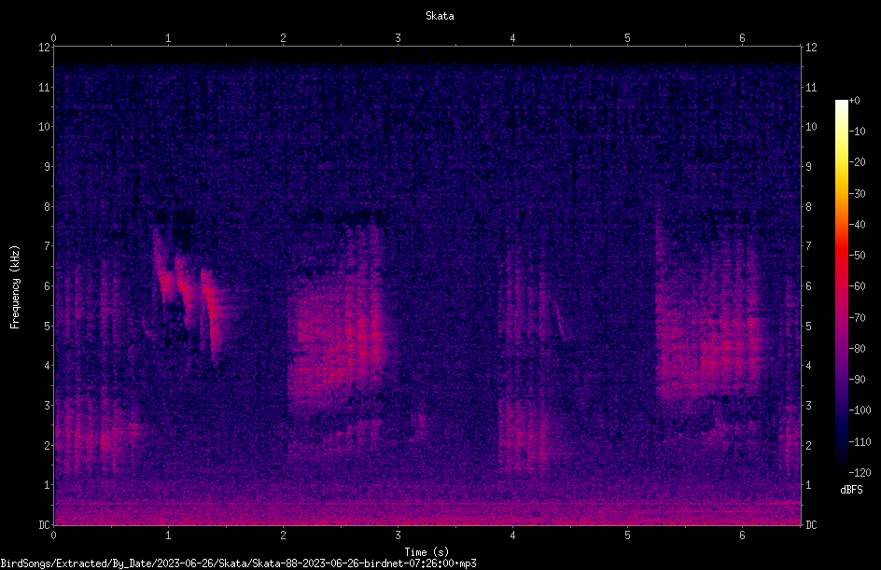Click the "Skata" spectrogram title
This screenshot has width=881, height=570.
[x=440, y=16]
